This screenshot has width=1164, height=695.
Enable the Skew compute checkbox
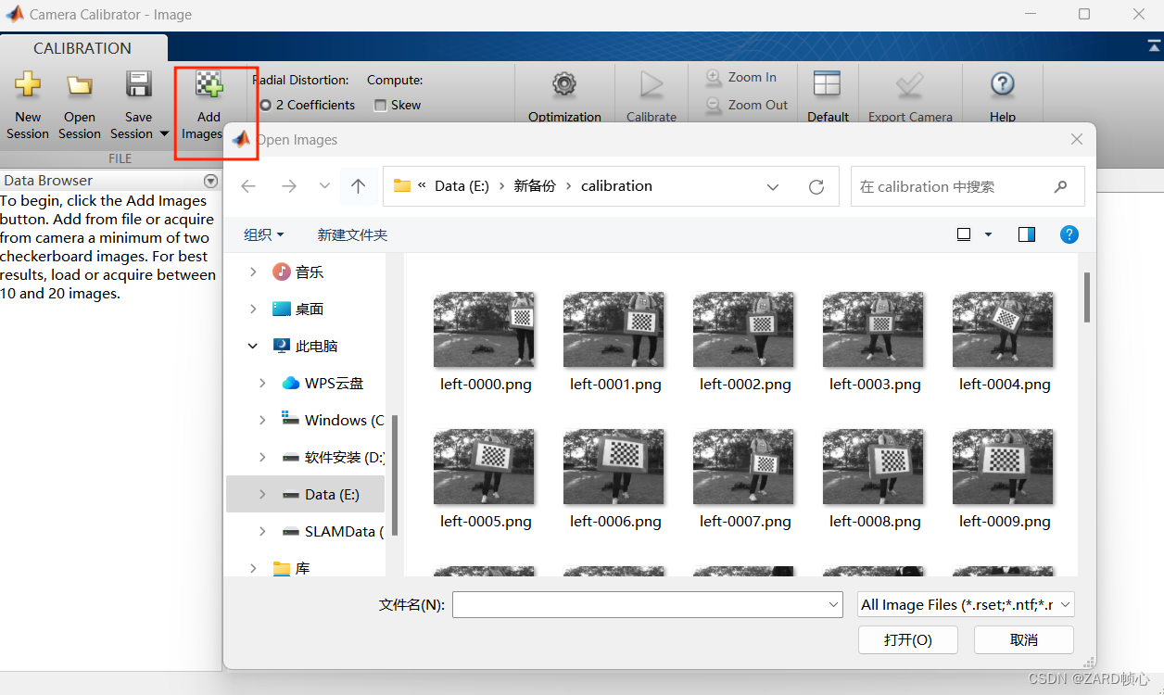pyautogui.click(x=383, y=105)
